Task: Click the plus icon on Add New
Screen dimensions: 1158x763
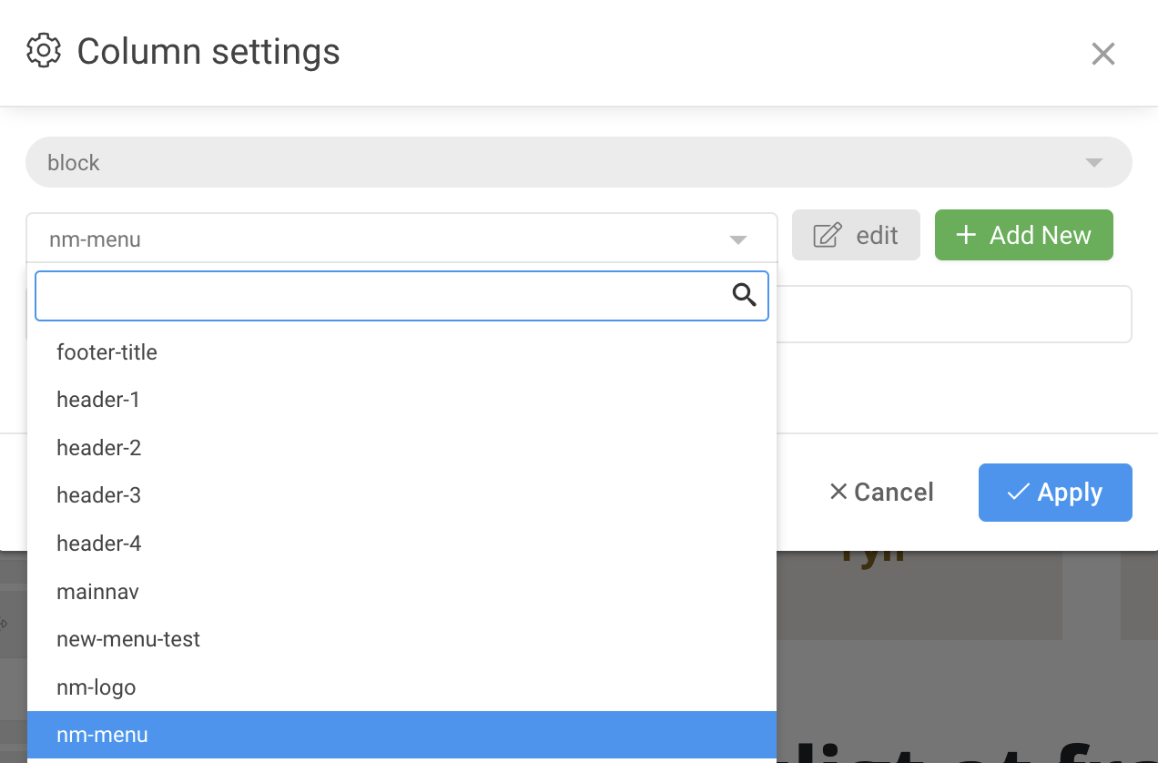Action: 966,235
